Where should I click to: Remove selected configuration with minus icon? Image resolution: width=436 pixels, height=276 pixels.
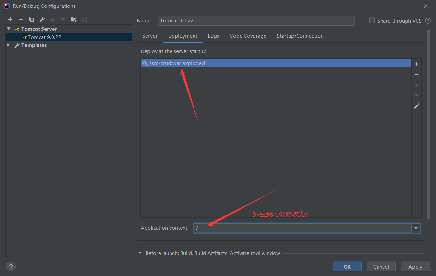21,19
